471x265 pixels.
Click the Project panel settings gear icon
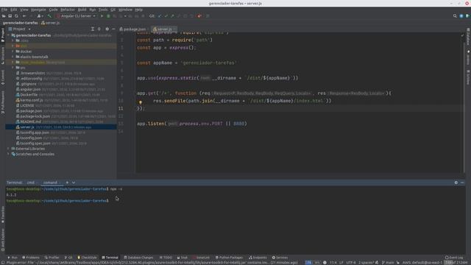(107, 29)
